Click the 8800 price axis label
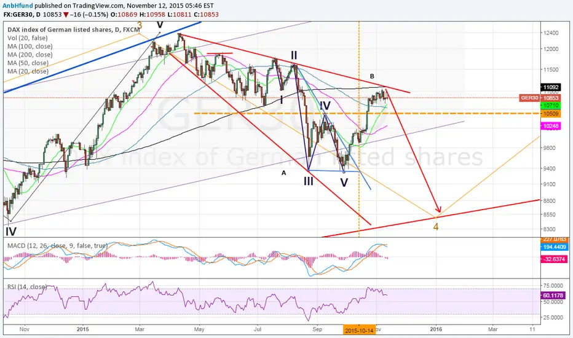This screenshot has width=573, height=338. point(551,201)
